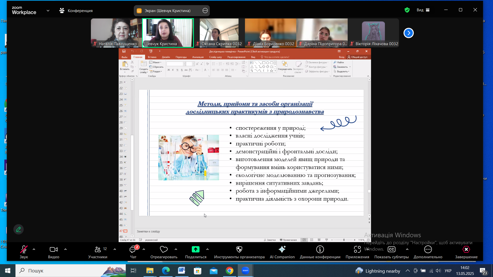
Task: Click Найти in the editing group
Action: [x=339, y=62]
